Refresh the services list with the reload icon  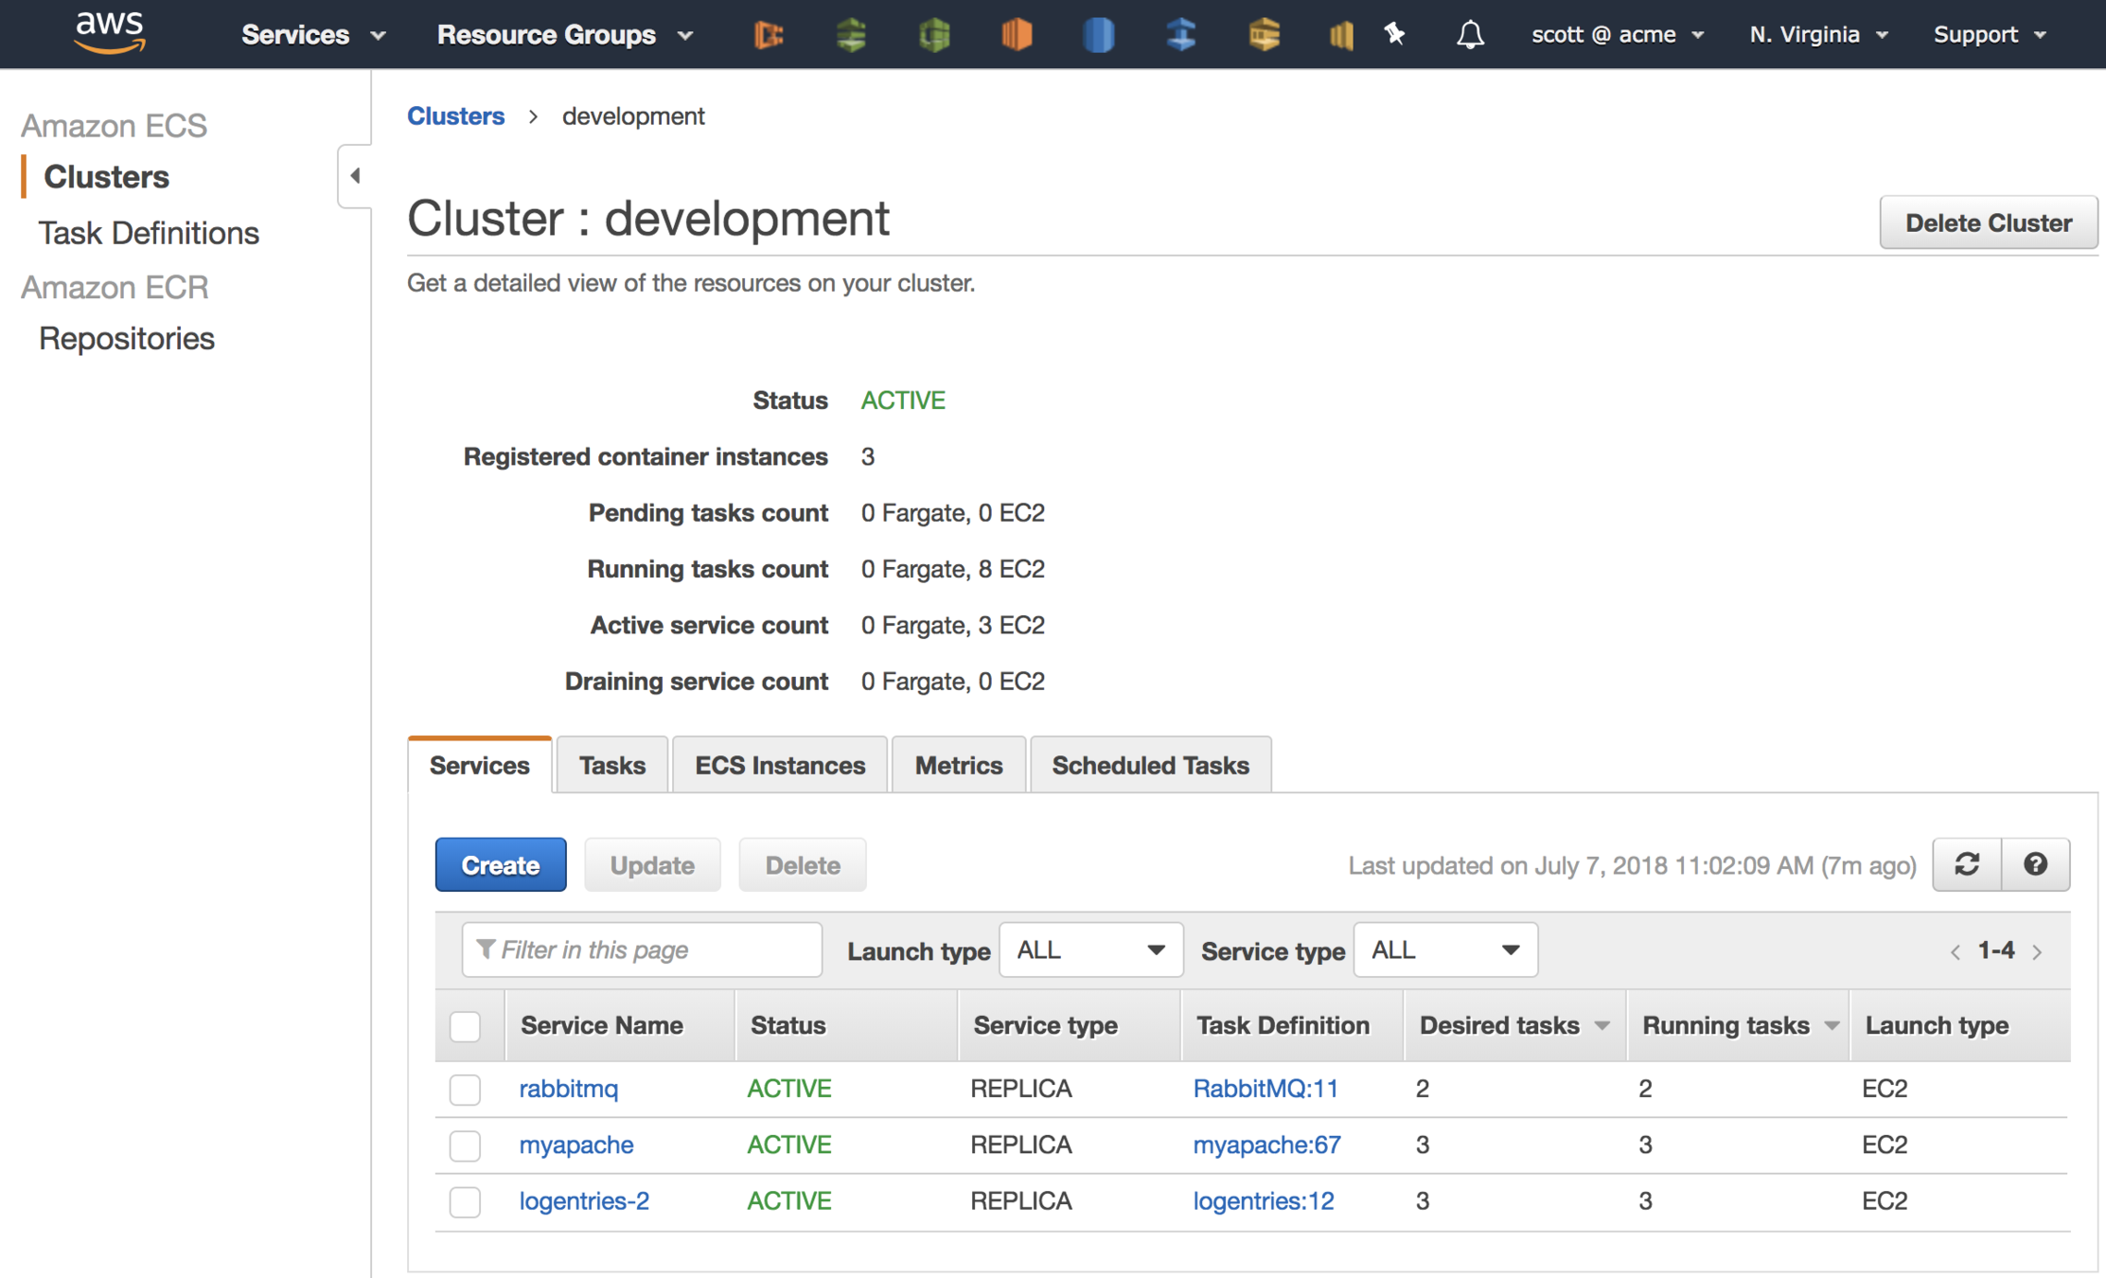[x=1967, y=864]
